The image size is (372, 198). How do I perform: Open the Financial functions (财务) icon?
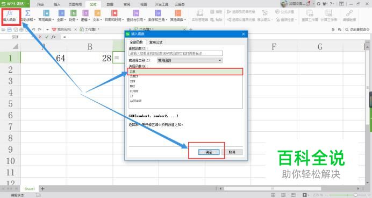74,13
